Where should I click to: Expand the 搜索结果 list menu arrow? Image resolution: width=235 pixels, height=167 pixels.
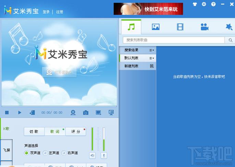(151, 50)
